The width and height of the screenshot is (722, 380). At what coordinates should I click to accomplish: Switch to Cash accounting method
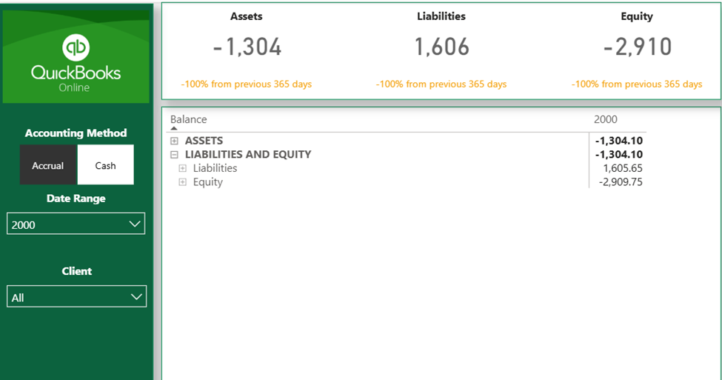(105, 165)
